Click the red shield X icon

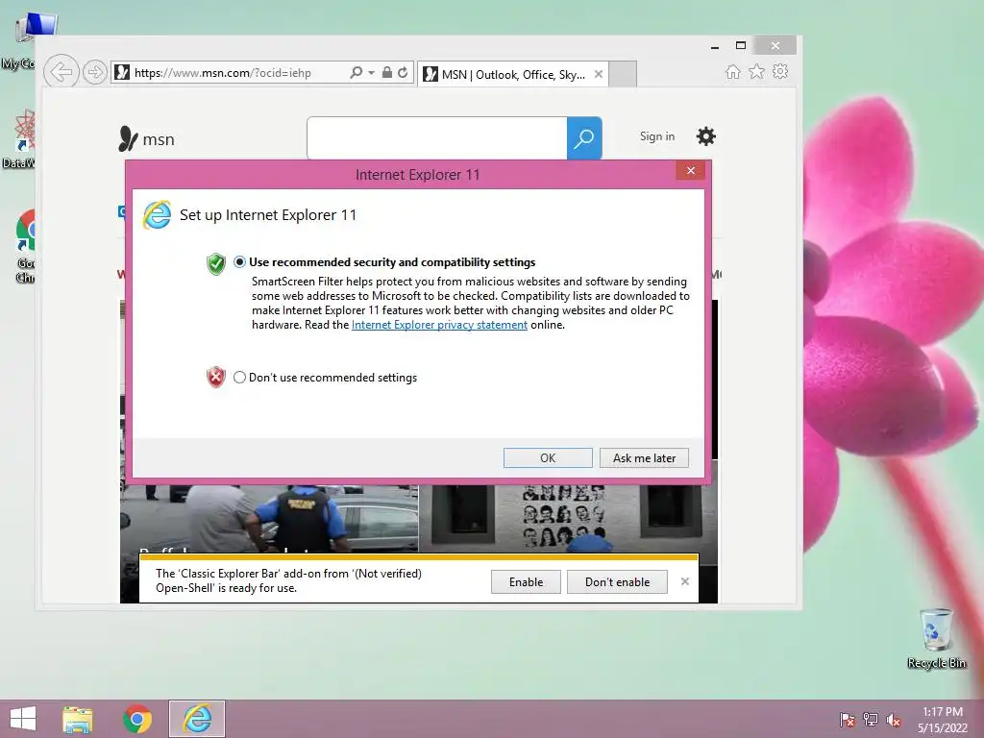pyautogui.click(x=216, y=377)
